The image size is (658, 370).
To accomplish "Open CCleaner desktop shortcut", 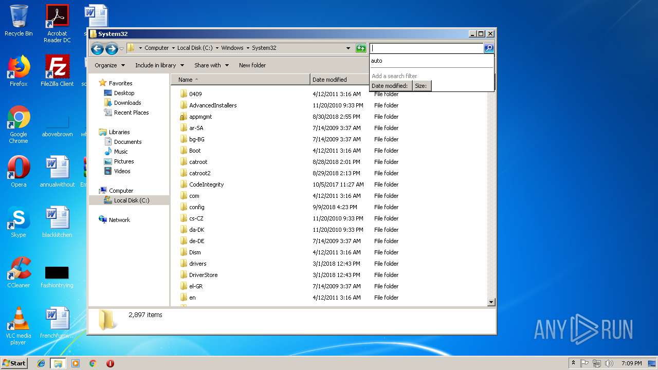I will click(x=19, y=272).
